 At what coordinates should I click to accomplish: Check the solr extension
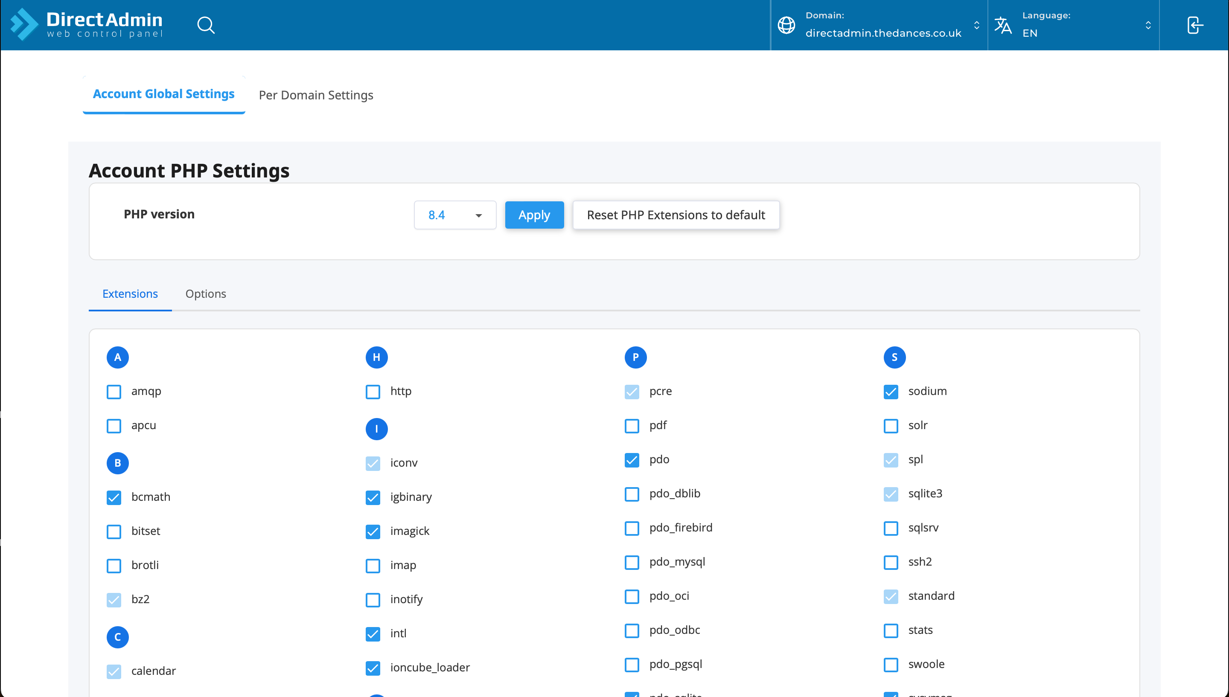tap(891, 426)
